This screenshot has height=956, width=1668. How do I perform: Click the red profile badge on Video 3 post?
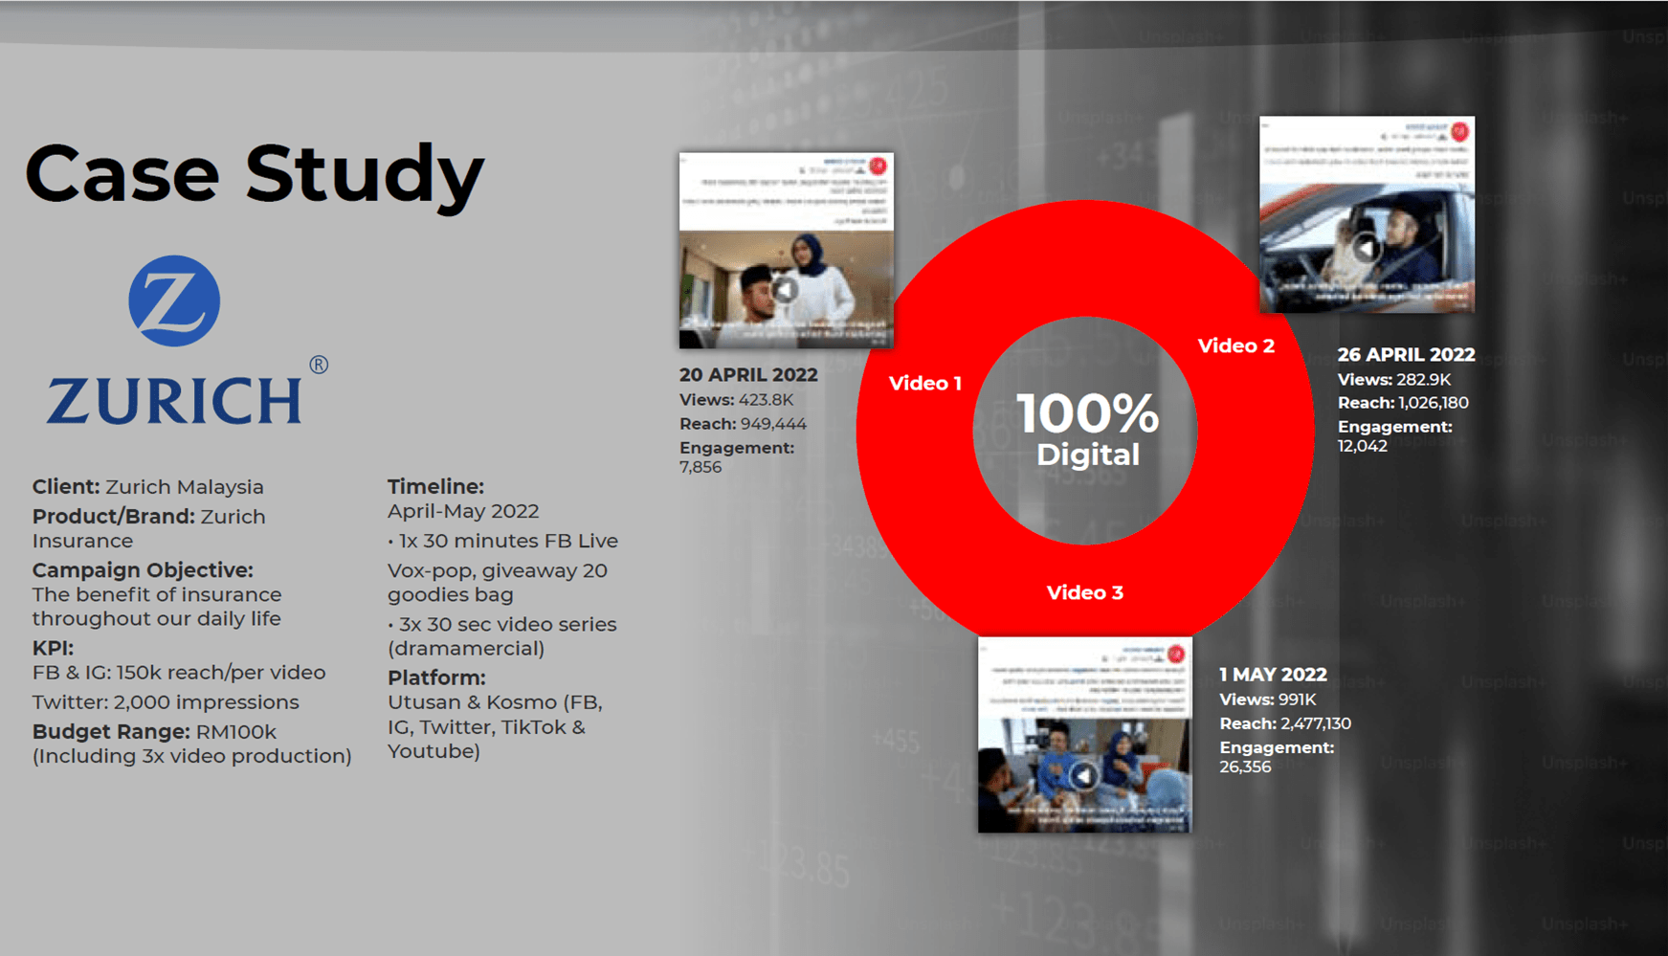(x=1176, y=654)
